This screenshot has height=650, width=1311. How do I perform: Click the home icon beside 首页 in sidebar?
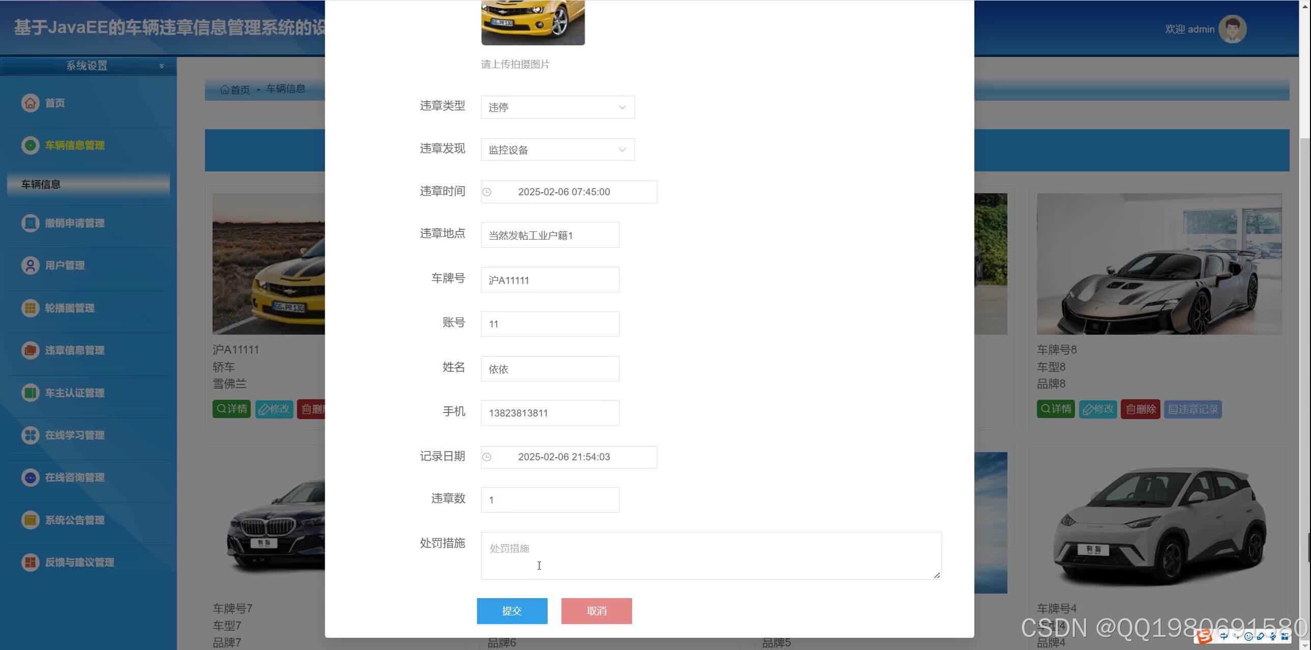click(31, 103)
